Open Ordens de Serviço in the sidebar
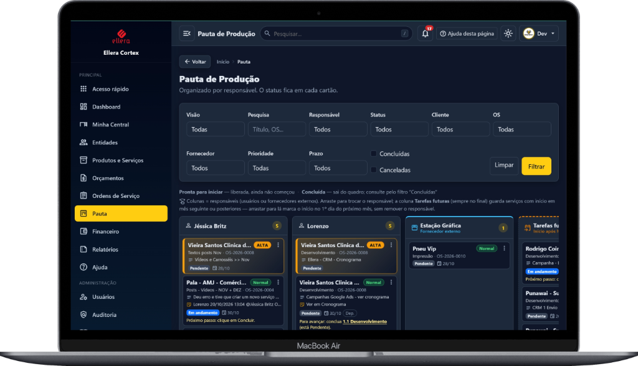Image resolution: width=638 pixels, height=366 pixels. pos(121,195)
